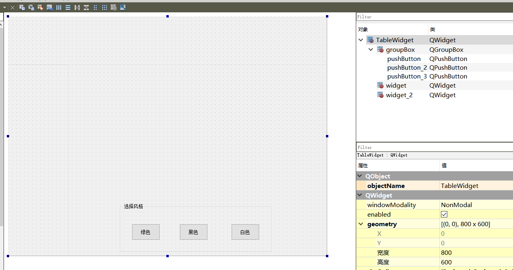
Task: Apply Lay Out Vertically
Action: [68, 7]
